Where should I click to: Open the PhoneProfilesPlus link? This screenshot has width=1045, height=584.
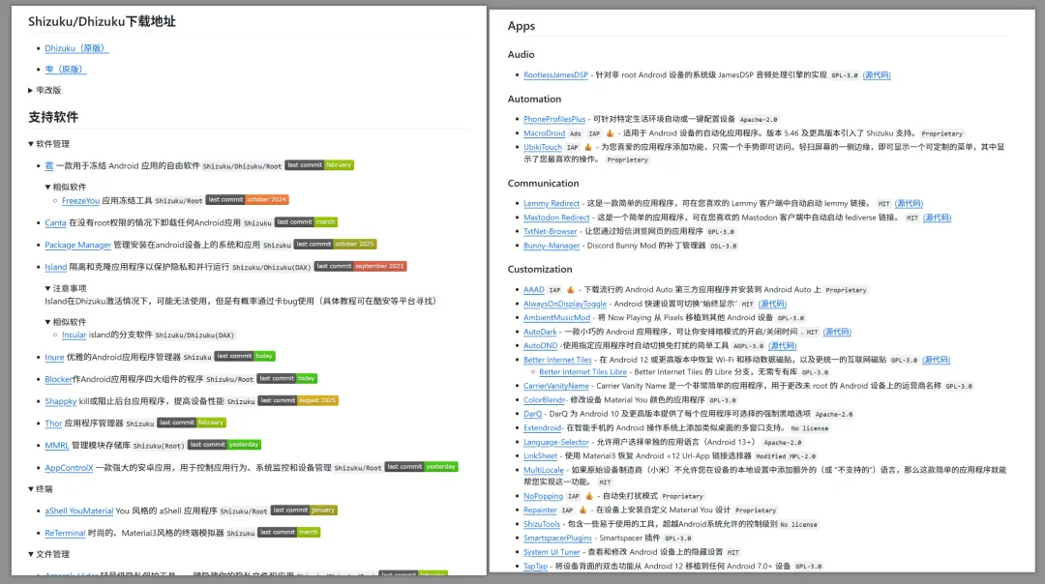[x=554, y=119]
